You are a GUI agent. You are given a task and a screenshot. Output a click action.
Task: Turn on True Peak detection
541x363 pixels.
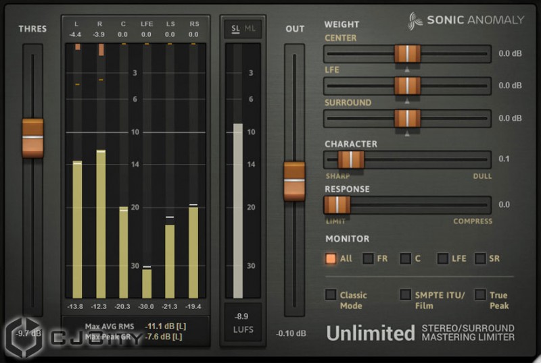480,295
